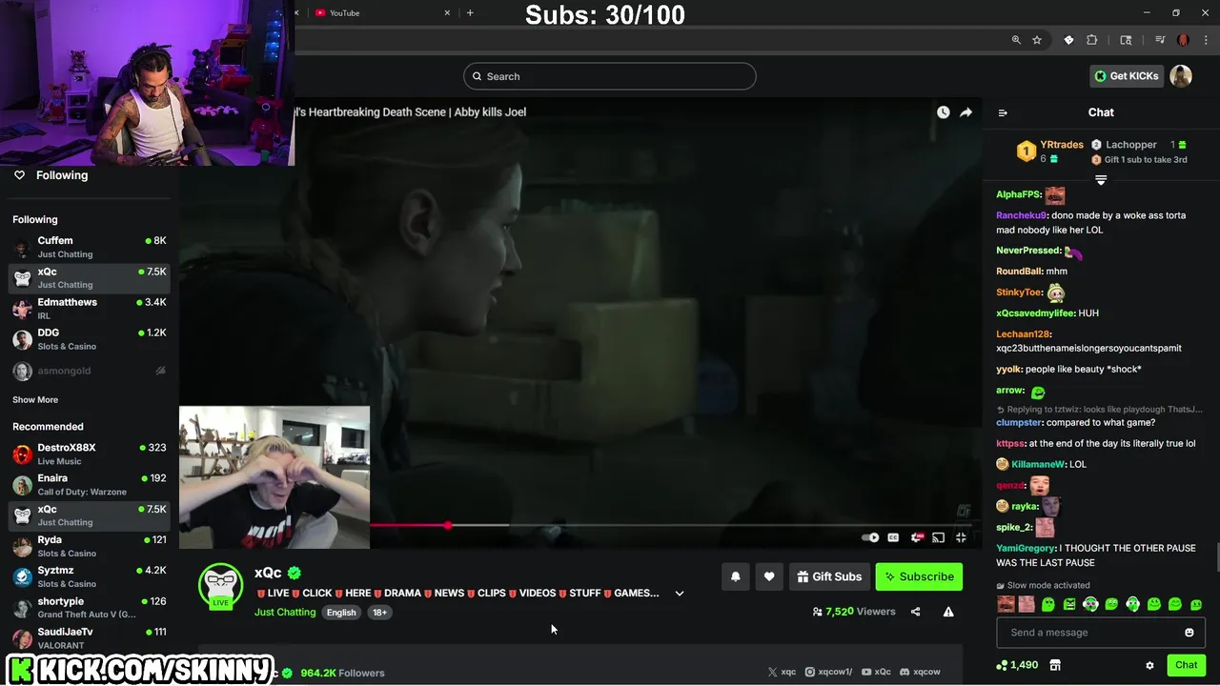Click the Kick search box
1220x686 pixels.
[x=610, y=76]
